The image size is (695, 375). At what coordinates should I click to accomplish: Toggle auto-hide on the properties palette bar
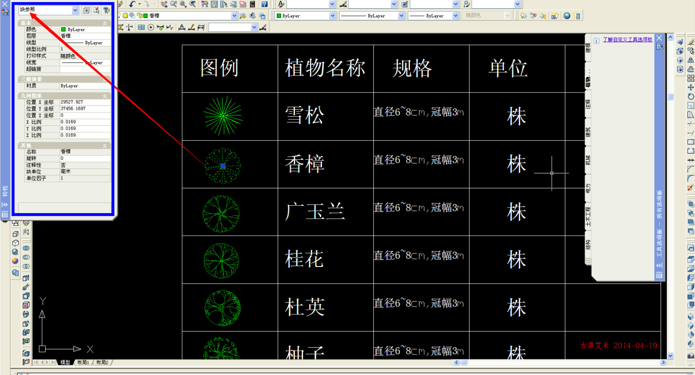5,204
